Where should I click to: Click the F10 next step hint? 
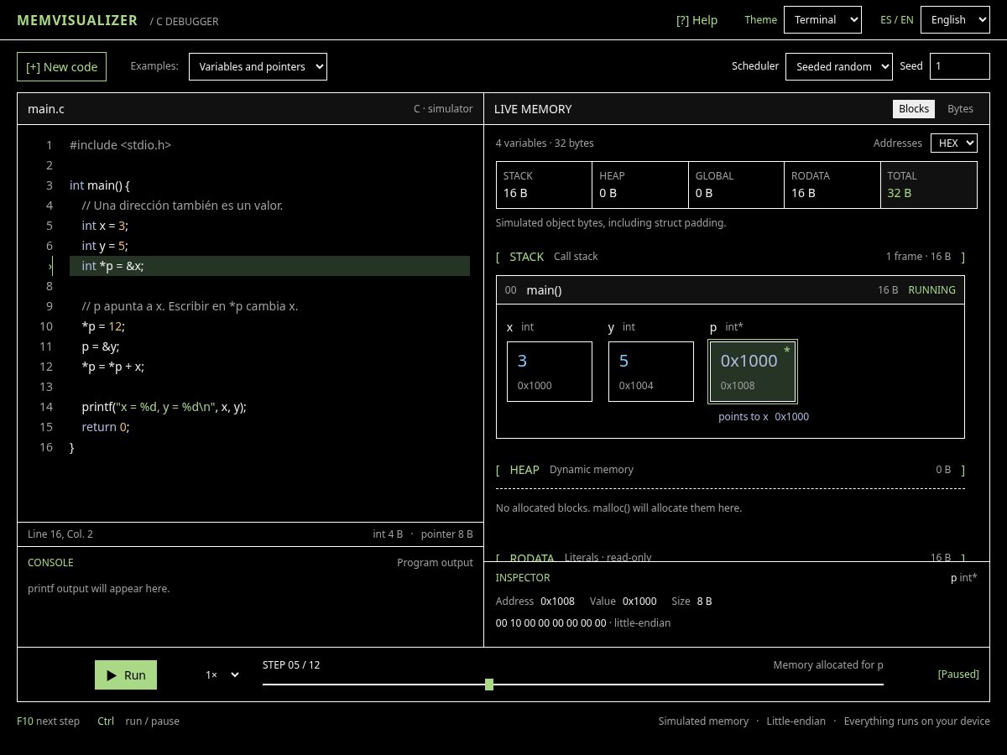(x=48, y=721)
